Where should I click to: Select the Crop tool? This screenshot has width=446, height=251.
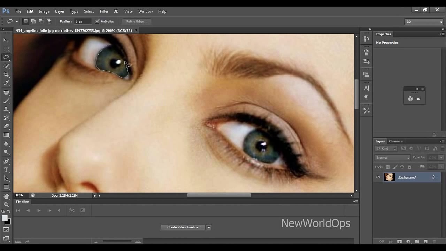point(6,74)
